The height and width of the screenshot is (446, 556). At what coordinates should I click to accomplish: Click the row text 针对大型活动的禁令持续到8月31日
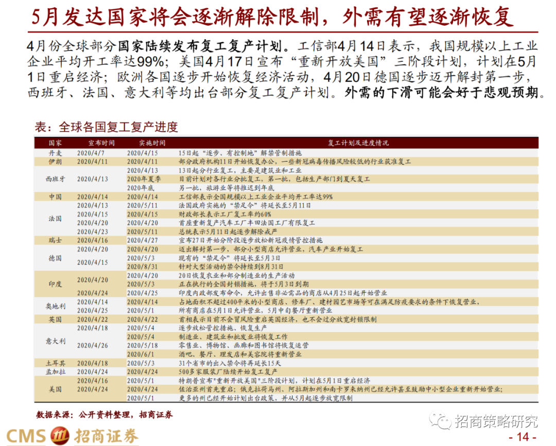click(231, 267)
